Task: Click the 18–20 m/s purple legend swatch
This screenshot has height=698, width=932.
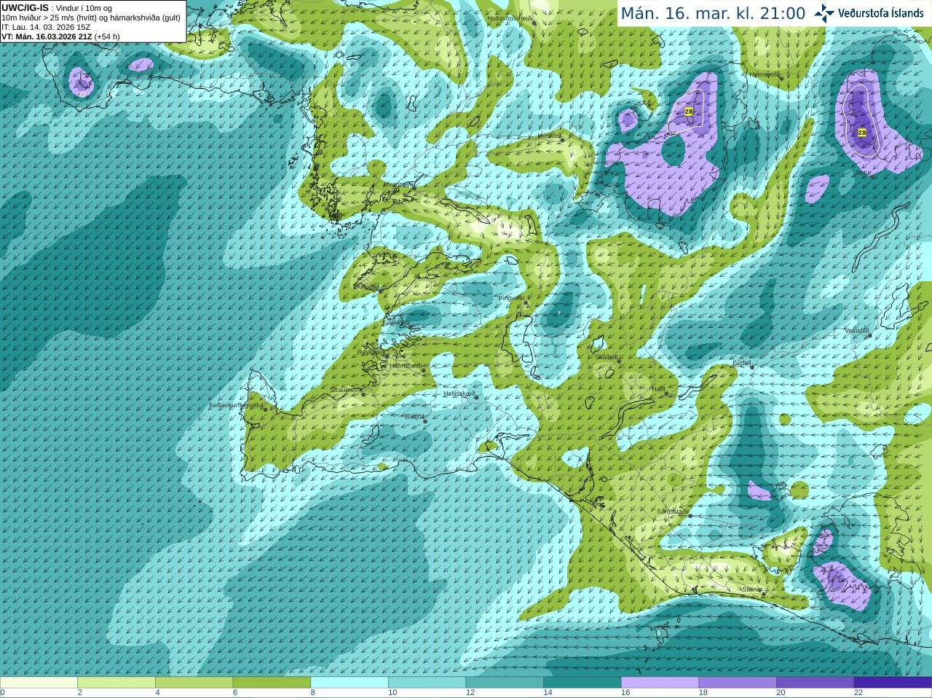Action: click(738, 682)
